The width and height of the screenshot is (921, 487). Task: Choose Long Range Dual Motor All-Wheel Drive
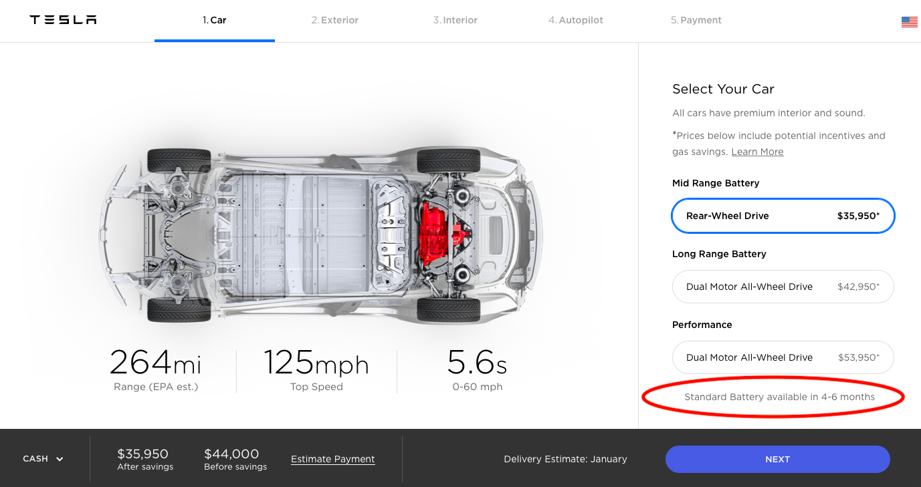(x=783, y=287)
